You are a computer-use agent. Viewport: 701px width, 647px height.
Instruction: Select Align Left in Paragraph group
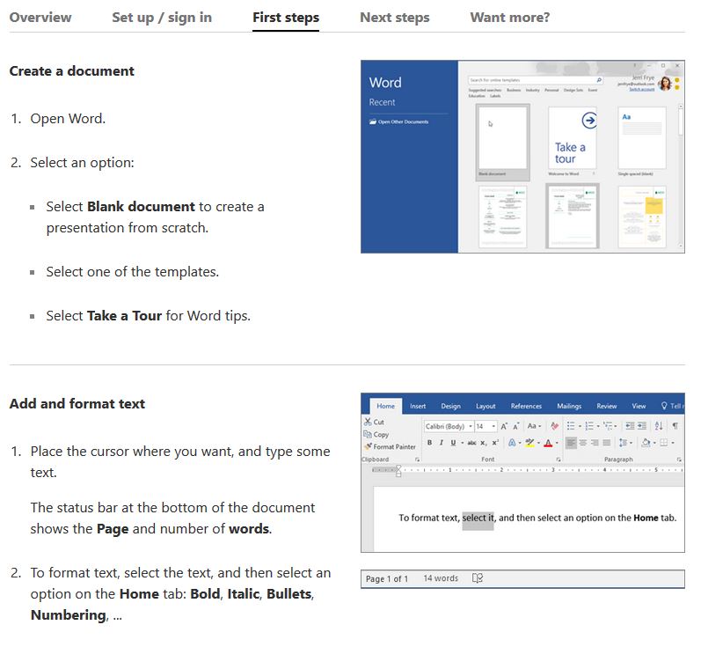tap(571, 443)
